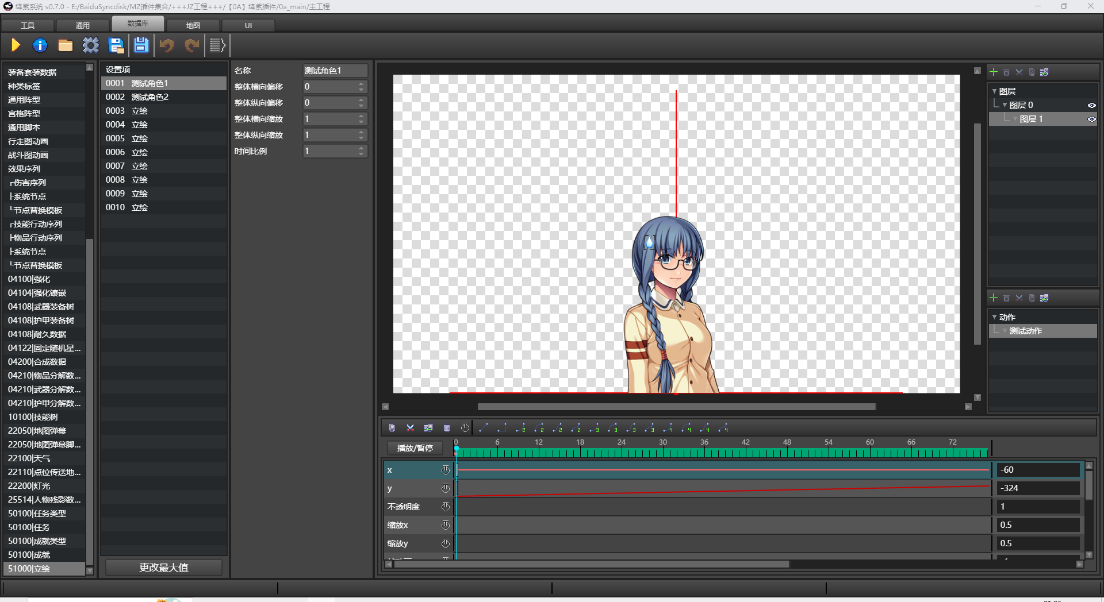Select entry 0002 测试角色2
The image size is (1104, 602).
tap(164, 97)
